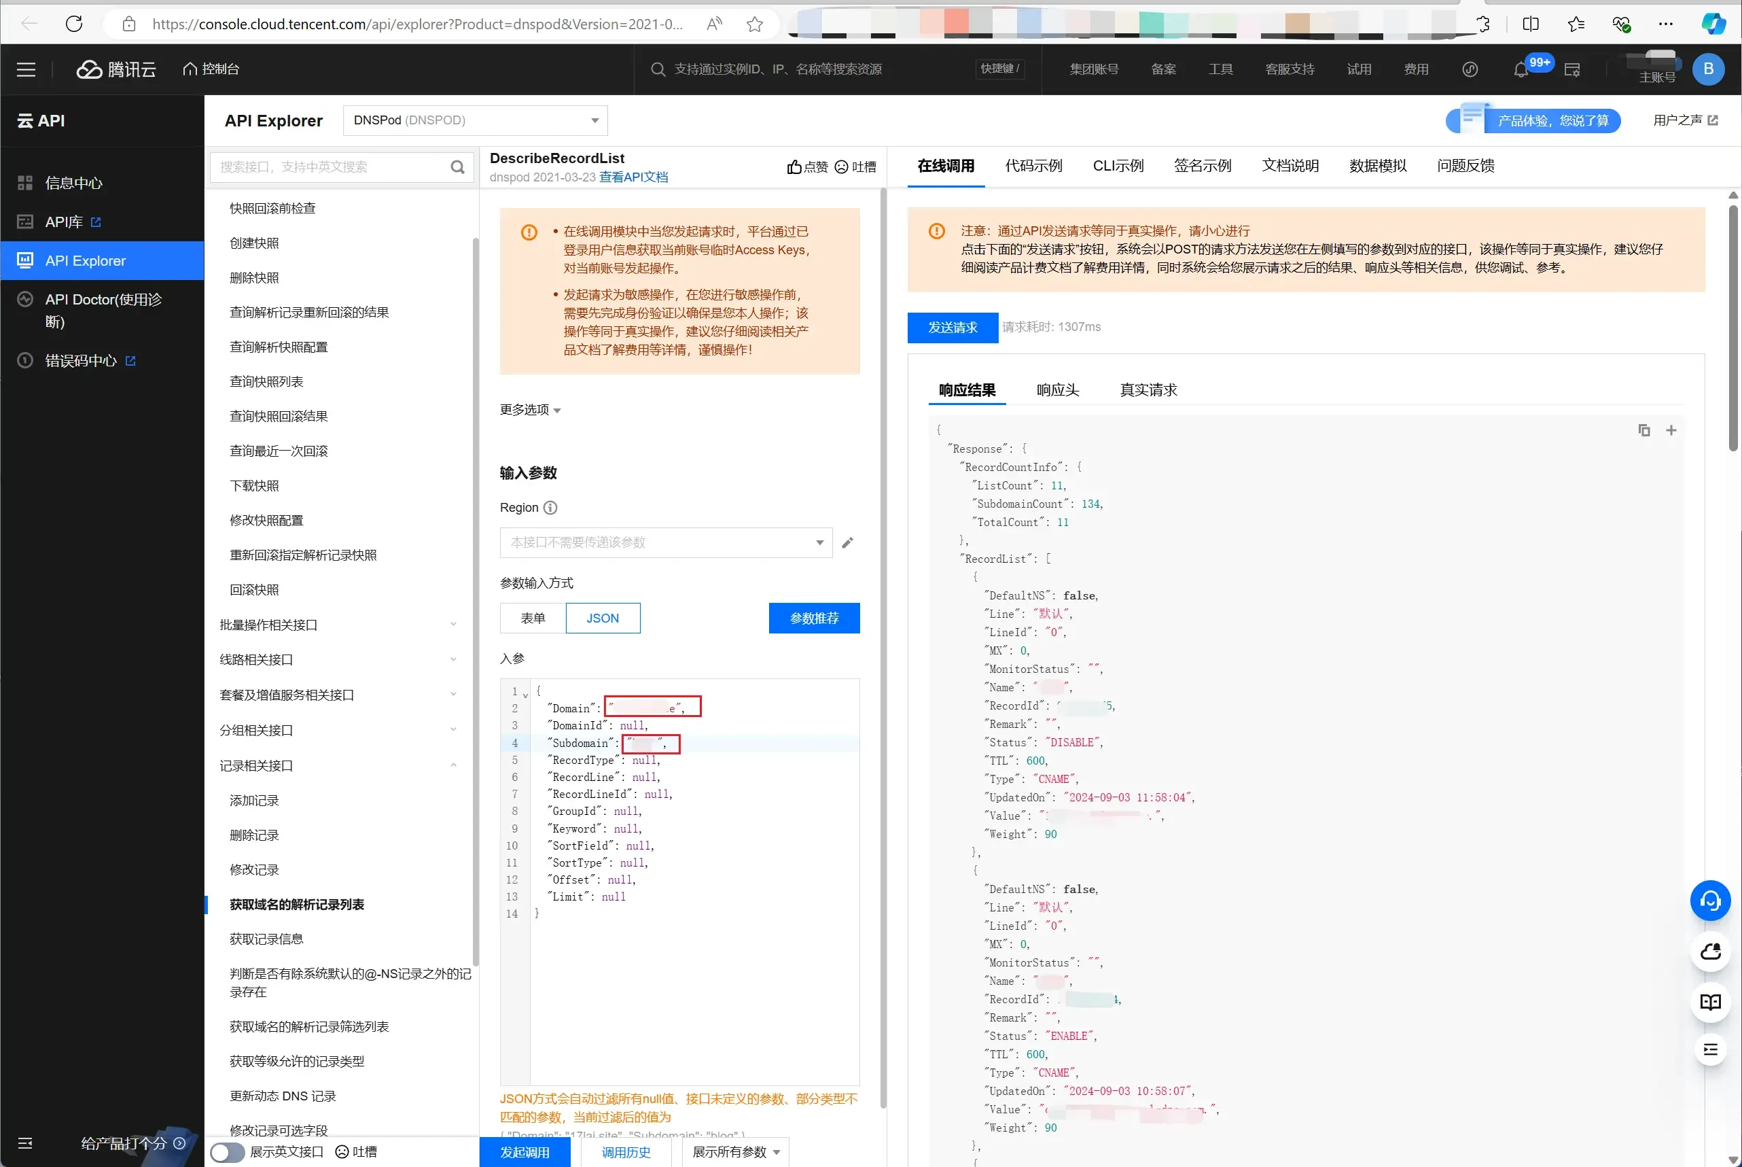Open the floating list menu icon
The width and height of the screenshot is (1742, 1167).
[x=1710, y=1050]
